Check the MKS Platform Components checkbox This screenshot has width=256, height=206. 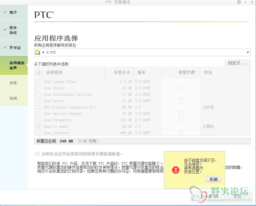(x=38, y=107)
